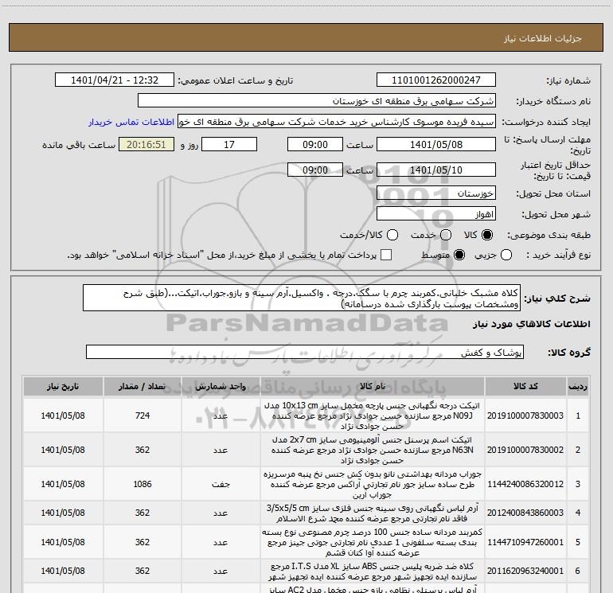Click the remaining time countdown field
The height and width of the screenshot is (593, 613).
pyautogui.click(x=146, y=145)
